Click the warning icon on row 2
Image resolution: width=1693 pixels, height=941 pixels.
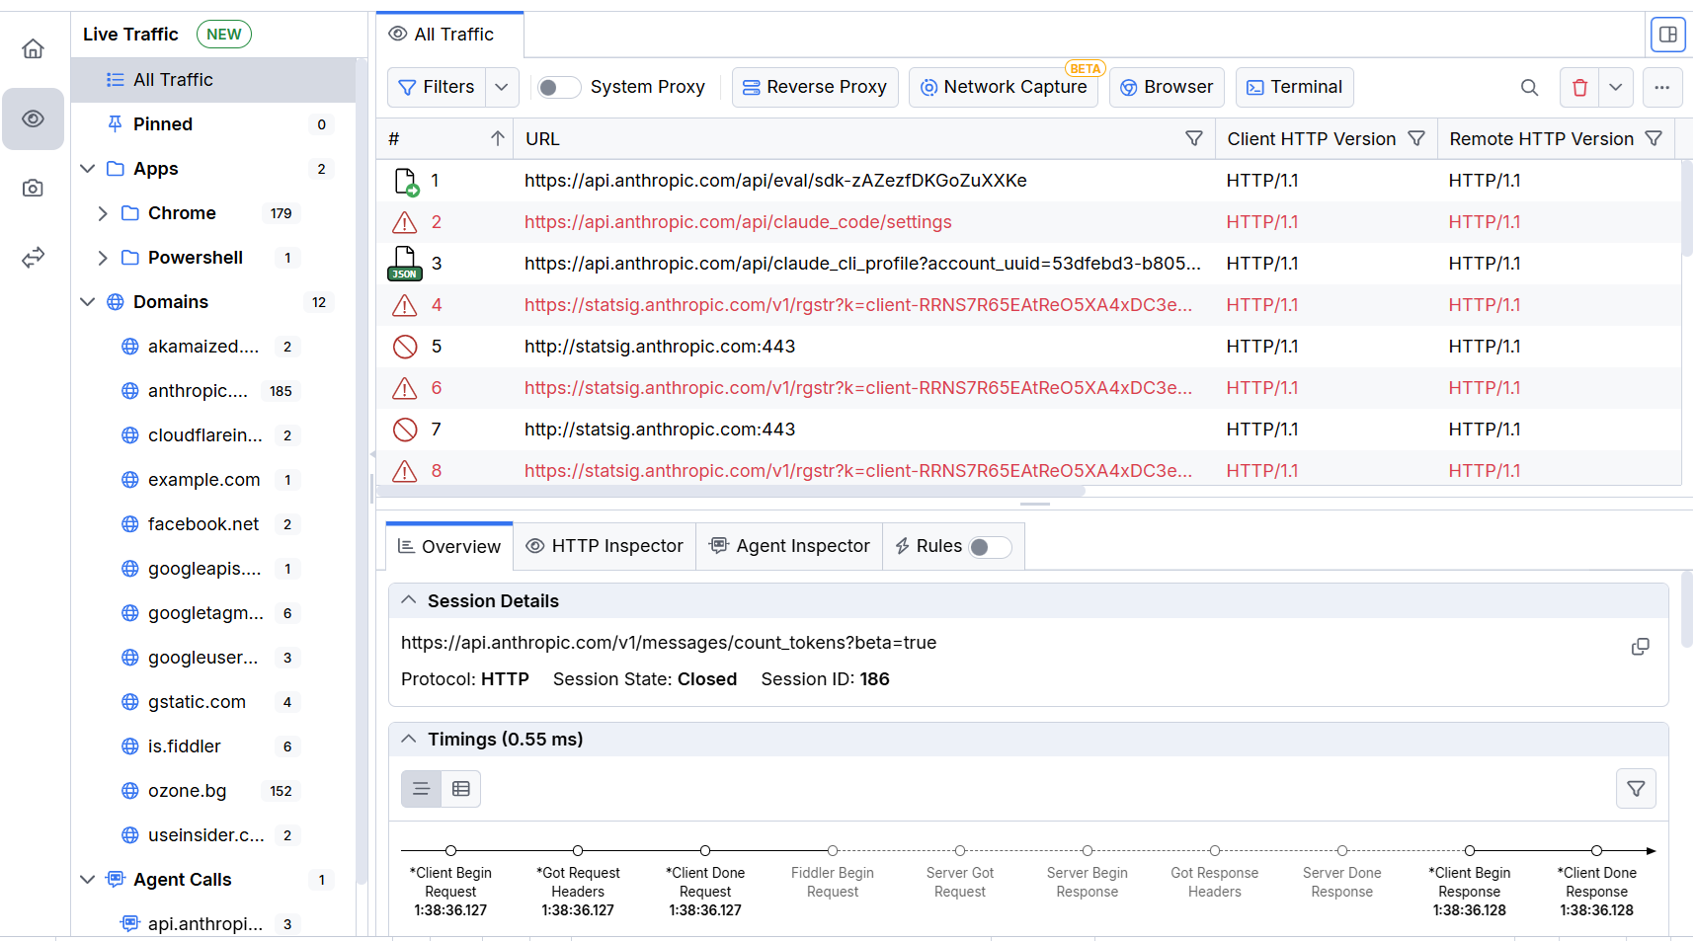click(404, 222)
